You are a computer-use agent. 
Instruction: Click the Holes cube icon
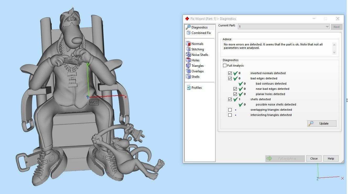[188, 60]
